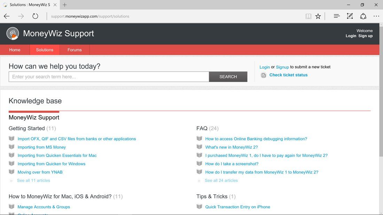Screen dimensions: 383x215
Task: Click the search term input field
Action: tap(108, 76)
